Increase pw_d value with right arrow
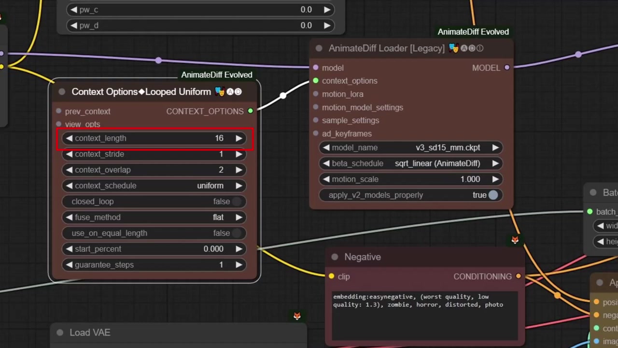The width and height of the screenshot is (618, 348). click(x=327, y=26)
